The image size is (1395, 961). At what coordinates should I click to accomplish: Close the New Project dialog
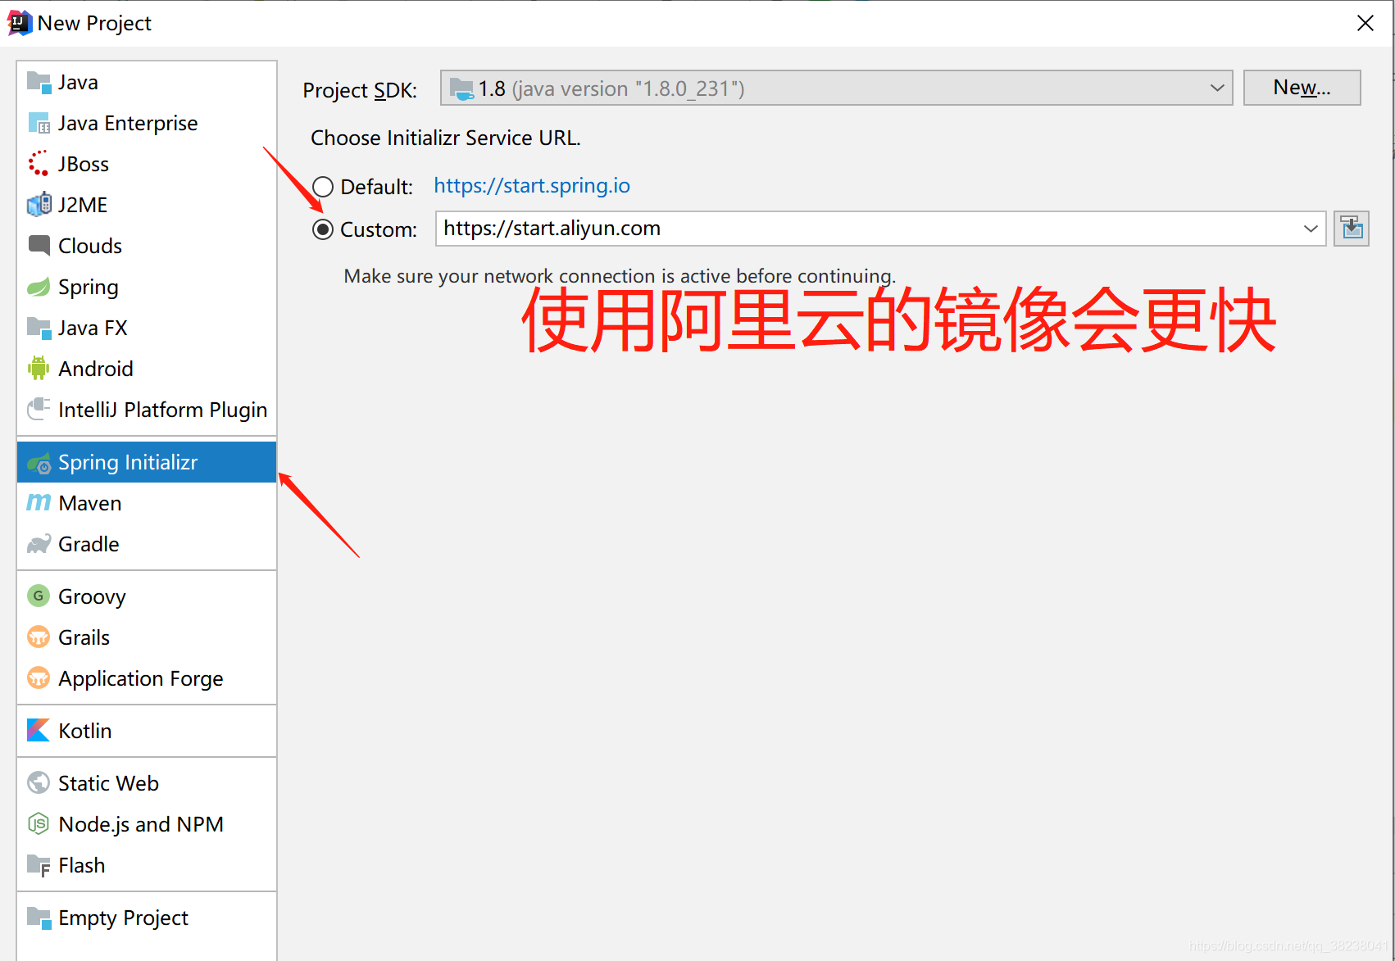[x=1365, y=23]
